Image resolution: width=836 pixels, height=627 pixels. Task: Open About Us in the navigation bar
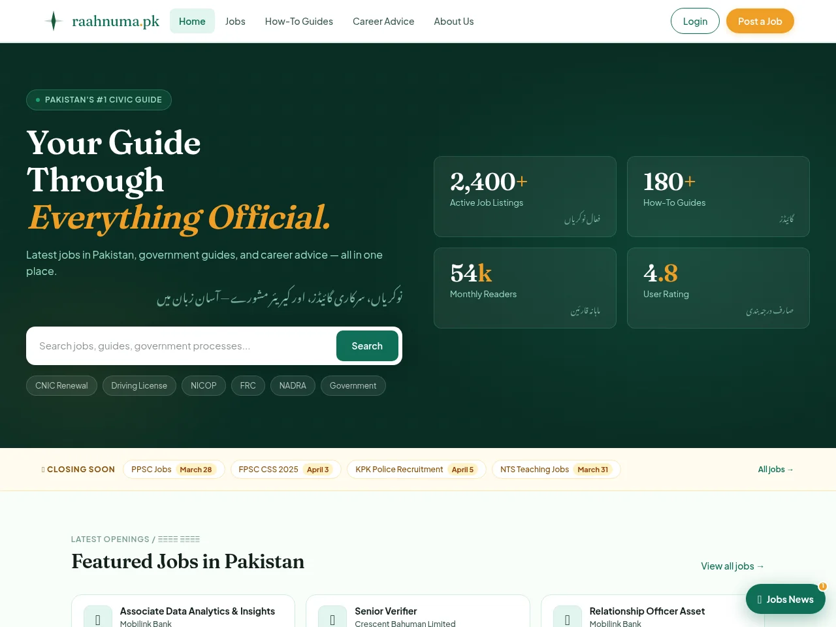454,21
